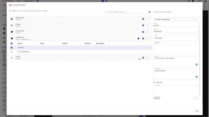This screenshot has height=117, width=209.
Task: Select the subnets row name
Action: pos(21,48)
